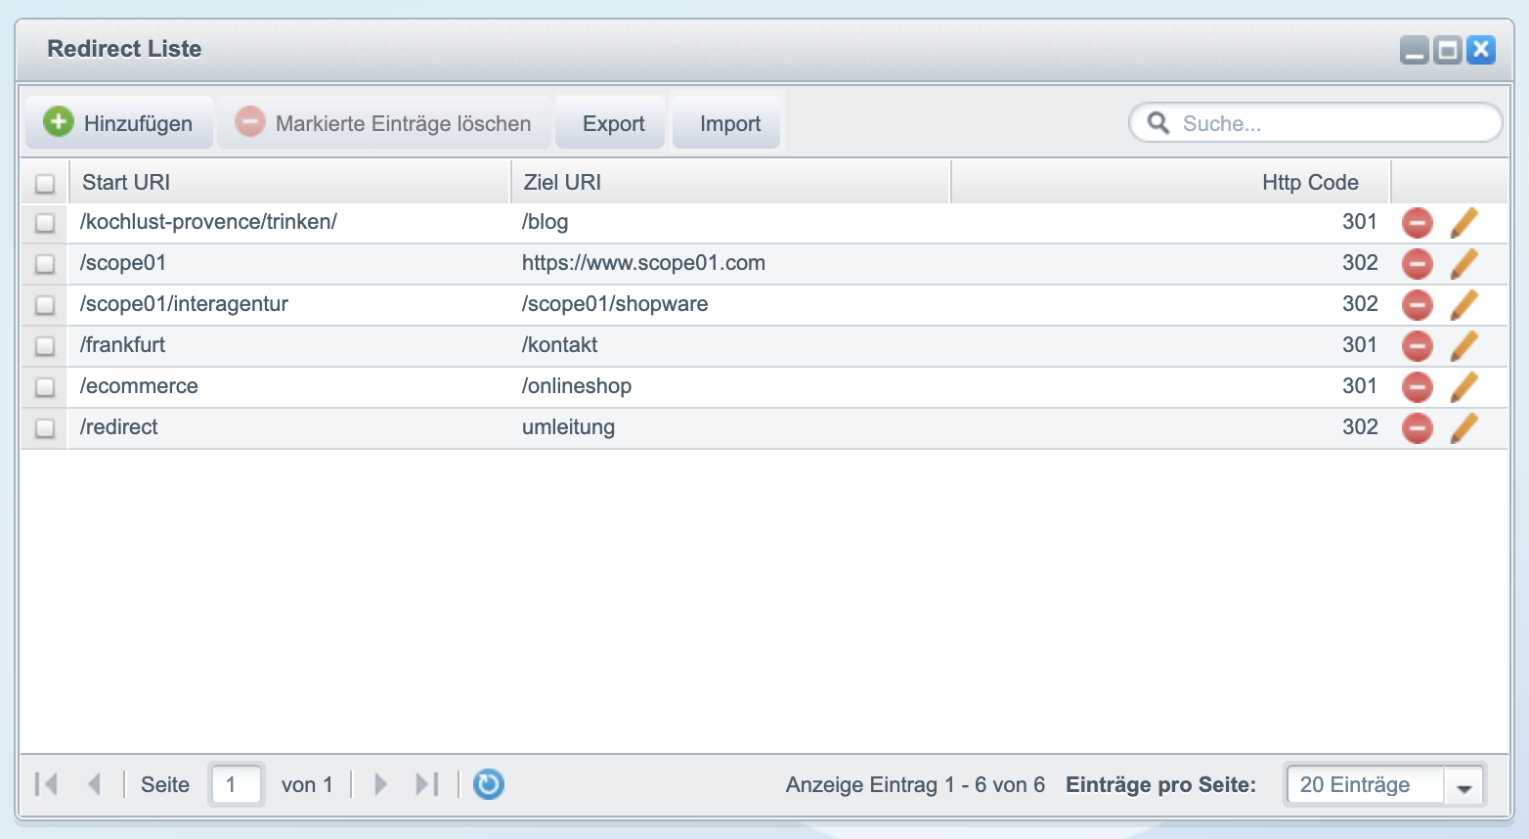Edit the /redirect umleitung entry

(1463, 428)
